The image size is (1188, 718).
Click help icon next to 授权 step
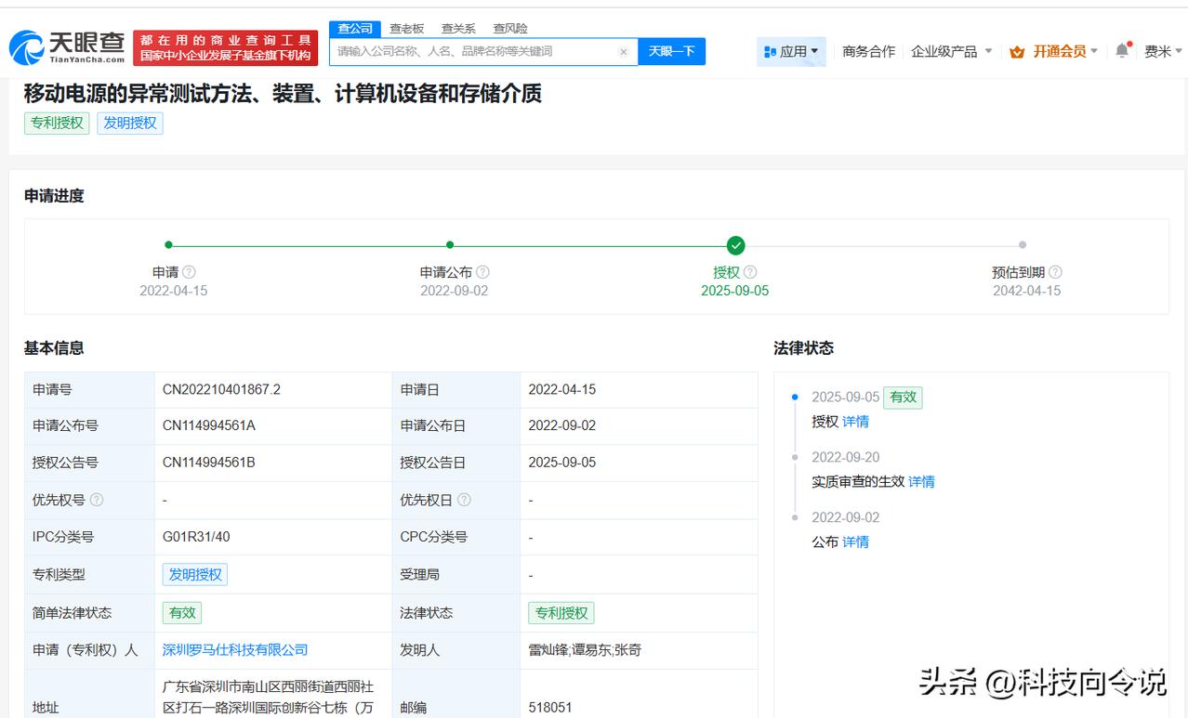pyautogui.click(x=750, y=272)
